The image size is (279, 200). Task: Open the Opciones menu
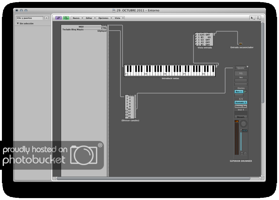click(105, 18)
